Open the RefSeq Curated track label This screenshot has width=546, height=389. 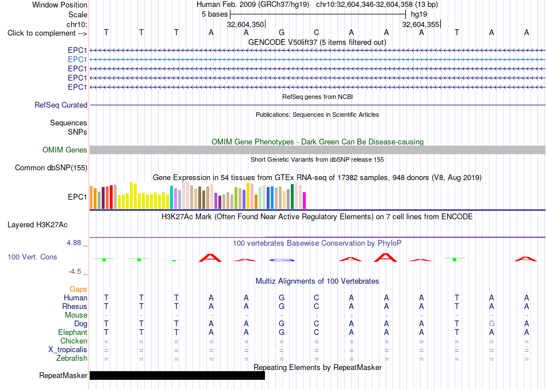[61, 105]
